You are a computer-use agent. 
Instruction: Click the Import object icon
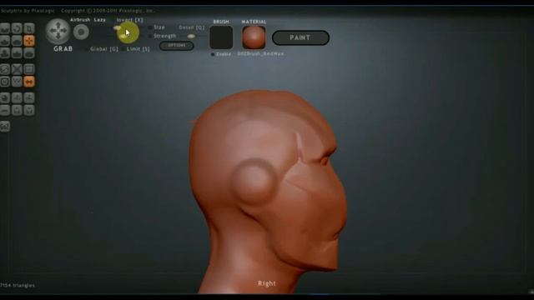click(x=29, y=98)
